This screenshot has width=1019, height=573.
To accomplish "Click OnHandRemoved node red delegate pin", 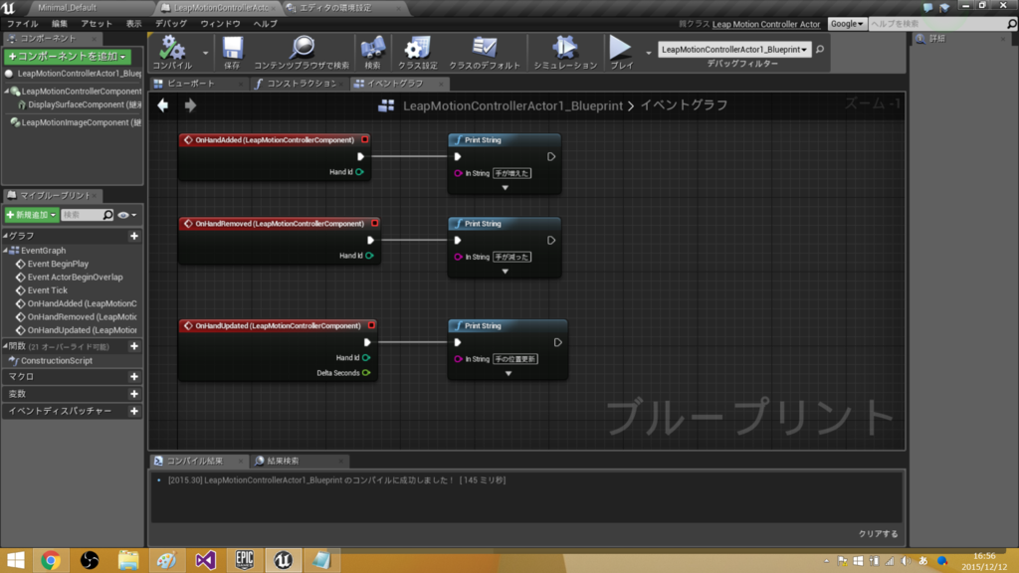I will (x=374, y=224).
